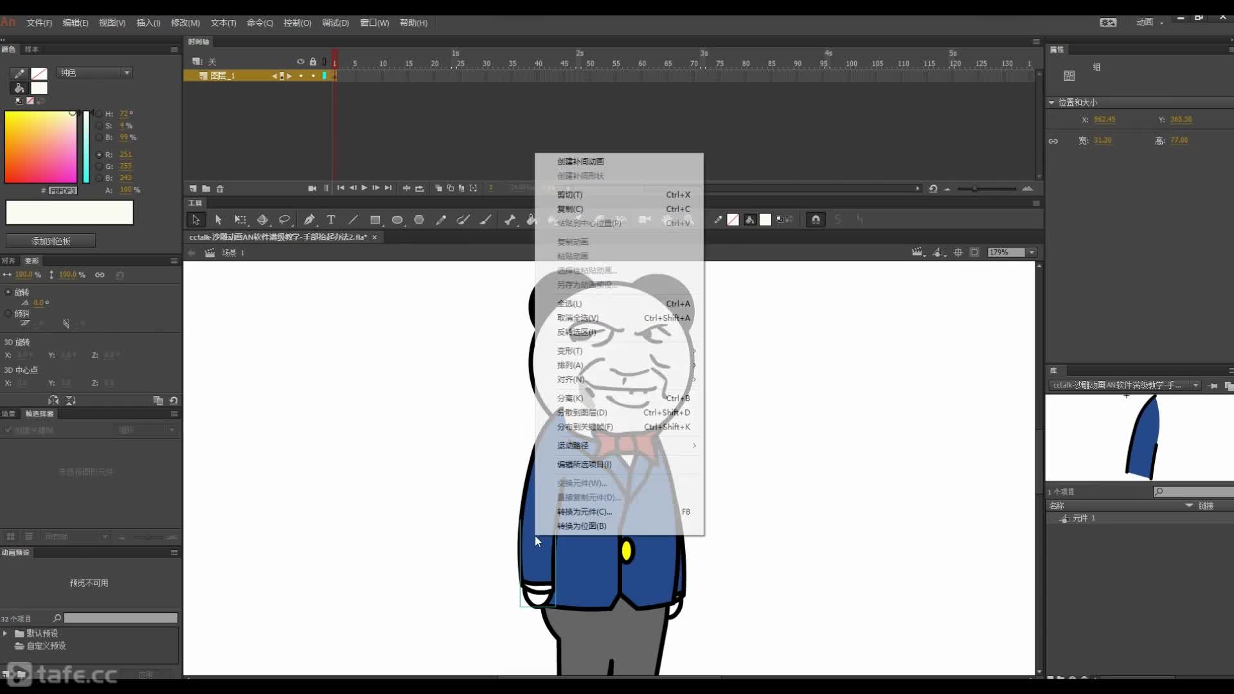Open Edit Symbols icon above stage
The image size is (1234, 694).
[939, 253]
